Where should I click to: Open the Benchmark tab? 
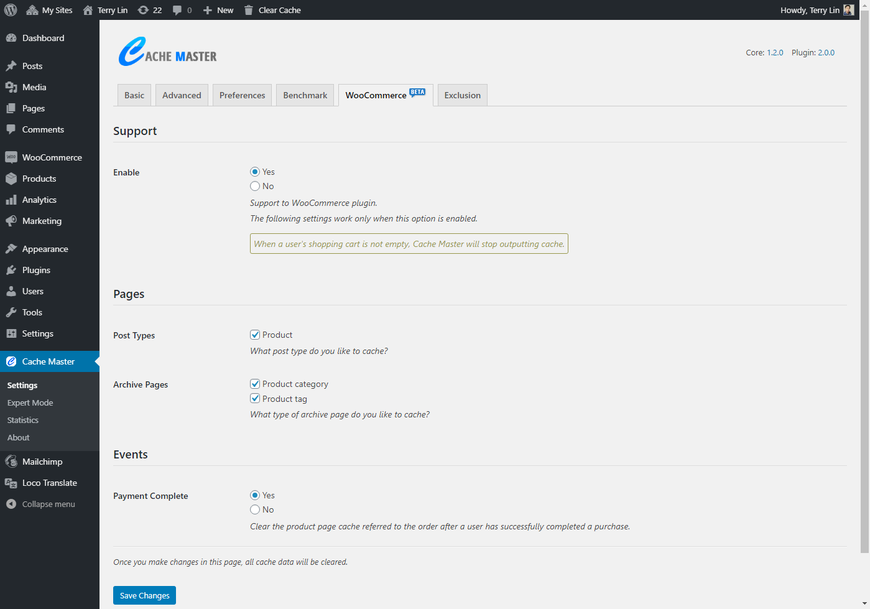tap(305, 95)
